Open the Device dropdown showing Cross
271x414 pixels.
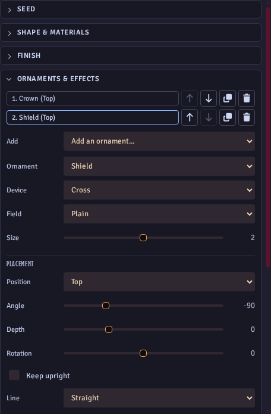tap(159, 190)
